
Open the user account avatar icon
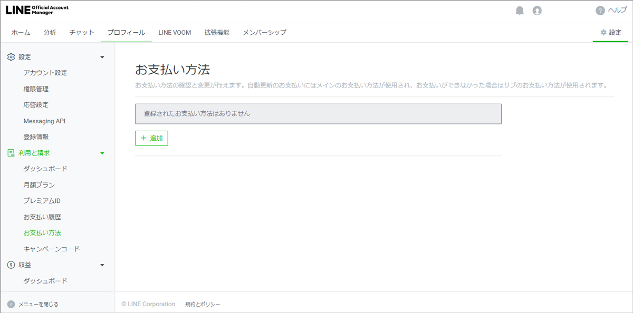(x=537, y=11)
